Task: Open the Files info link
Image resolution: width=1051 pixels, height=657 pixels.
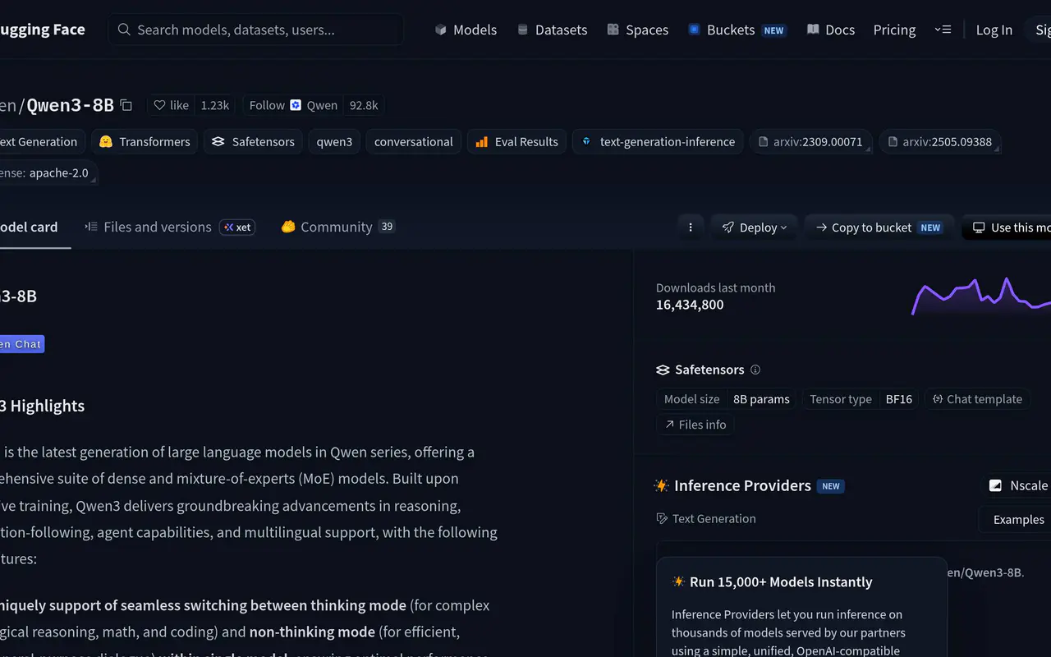Action: click(x=695, y=425)
